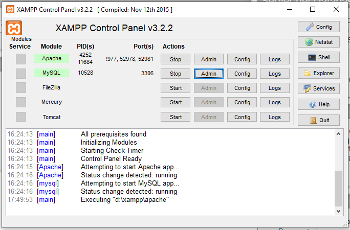Click the XAMPP orange logo icon
350x230 pixels.
14,29
